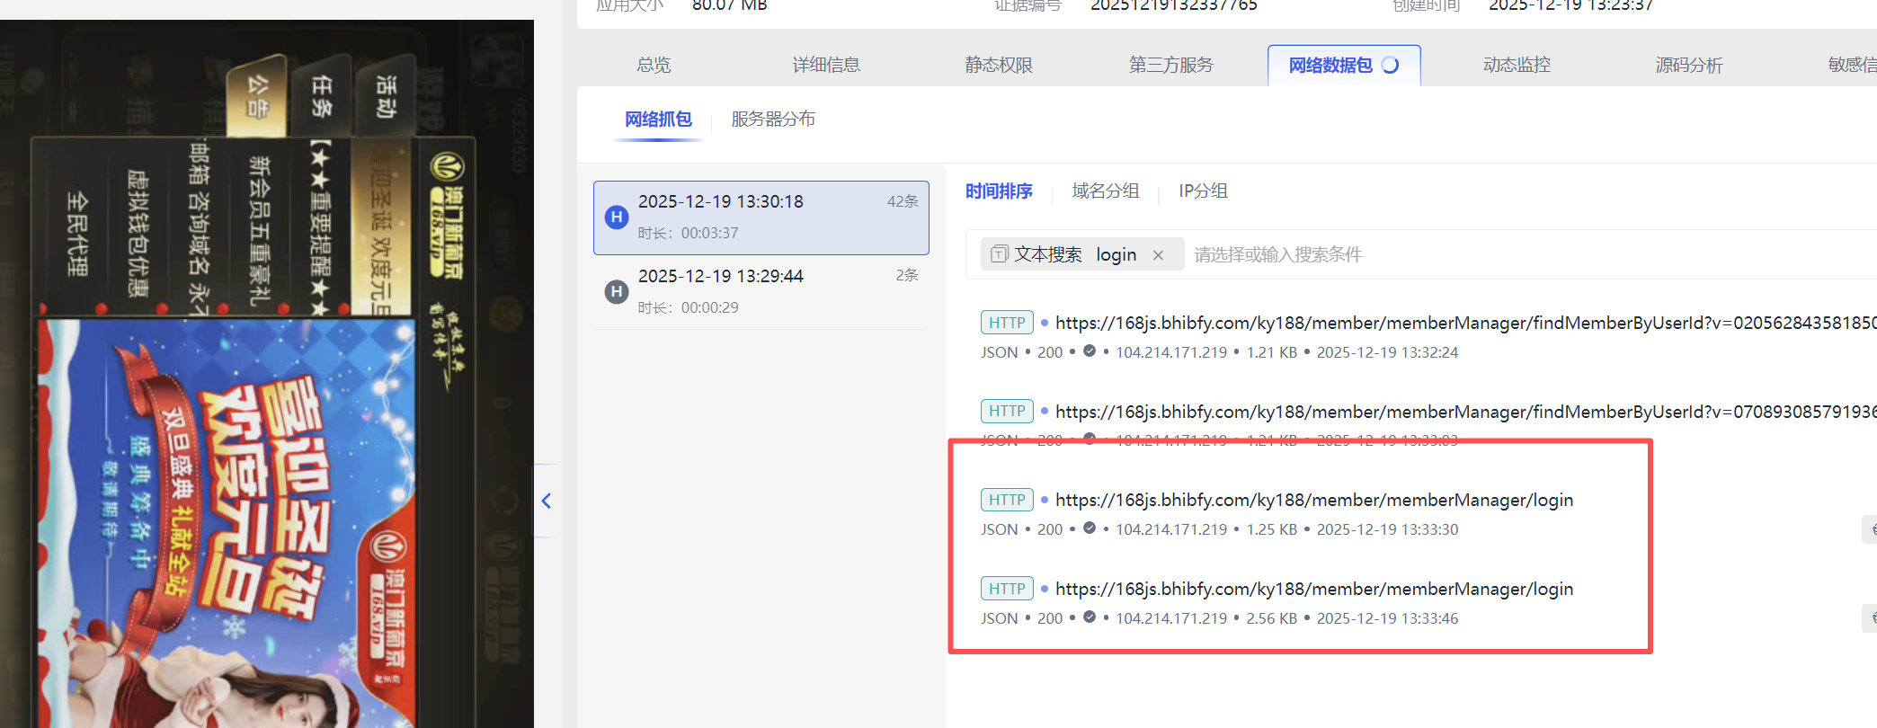
Task: Open the findMemberByUserId request with v=0708930
Action: point(1465,412)
